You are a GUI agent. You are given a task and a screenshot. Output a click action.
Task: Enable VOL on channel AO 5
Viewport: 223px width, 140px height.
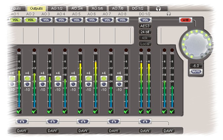pyautogui.click(x=77, y=20)
